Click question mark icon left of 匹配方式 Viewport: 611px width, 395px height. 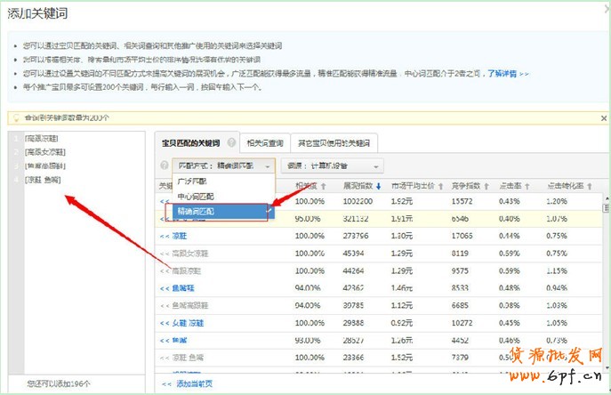164,165
